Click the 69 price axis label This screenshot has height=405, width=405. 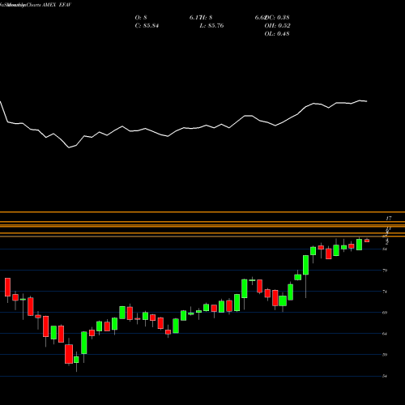(x=385, y=313)
